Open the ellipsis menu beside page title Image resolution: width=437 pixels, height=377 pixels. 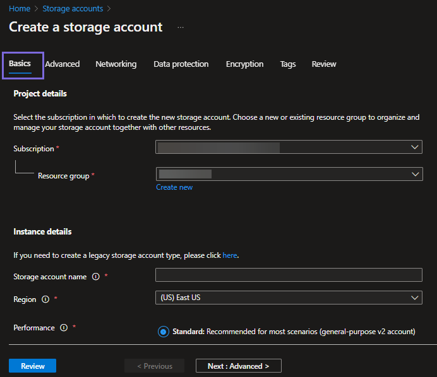pos(181,28)
